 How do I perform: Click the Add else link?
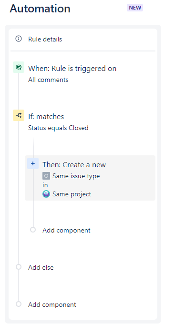pos(41,267)
